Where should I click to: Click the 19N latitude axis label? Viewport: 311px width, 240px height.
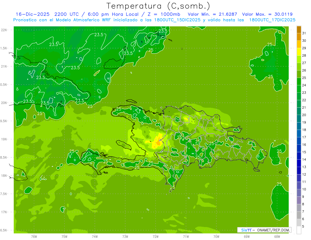click(4, 139)
